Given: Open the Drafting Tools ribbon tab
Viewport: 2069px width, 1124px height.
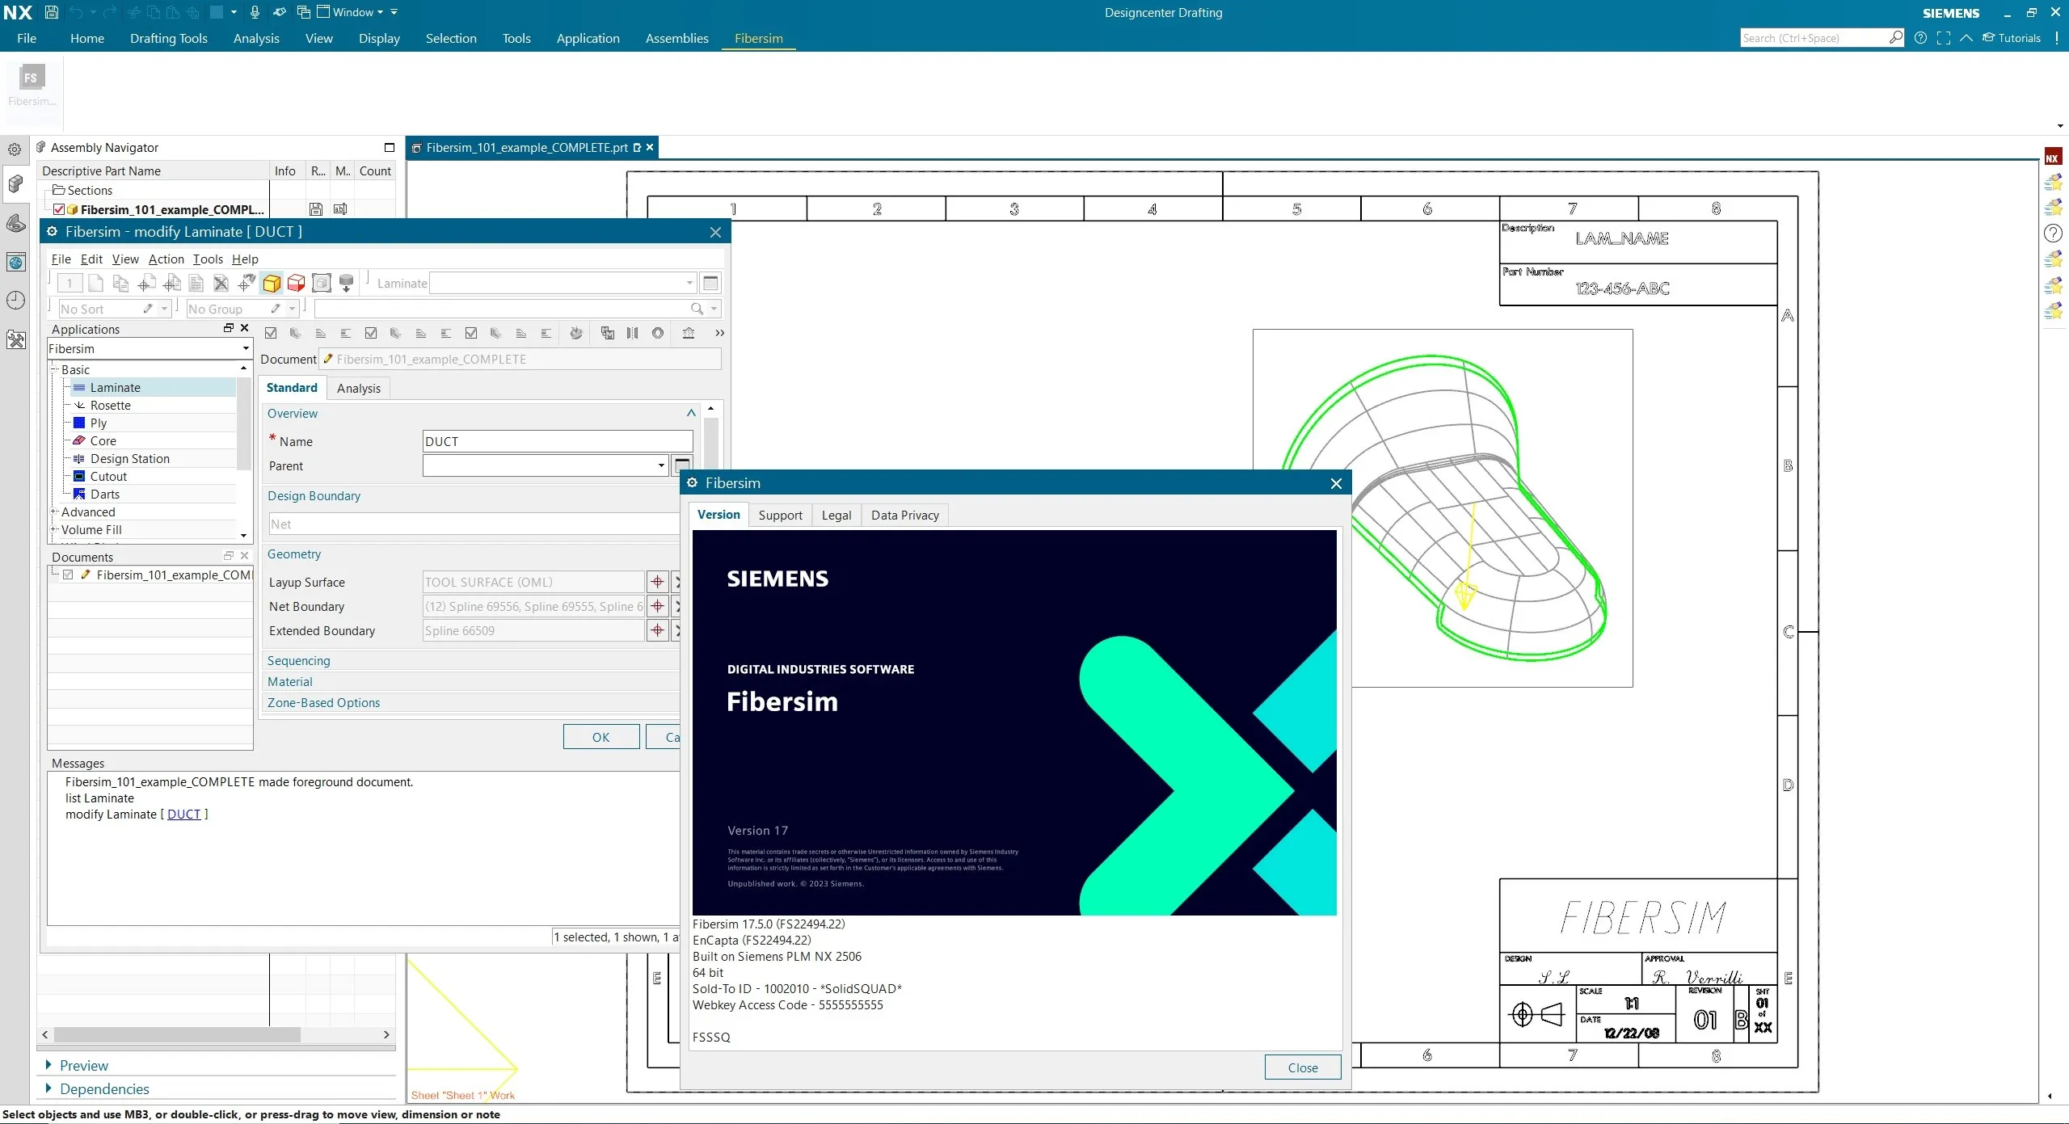Looking at the screenshot, I should coord(169,38).
